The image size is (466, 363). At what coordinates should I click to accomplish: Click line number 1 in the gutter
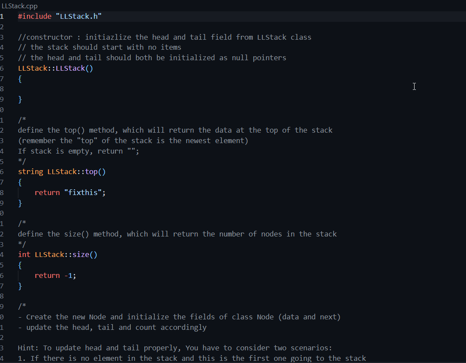pos(3,16)
